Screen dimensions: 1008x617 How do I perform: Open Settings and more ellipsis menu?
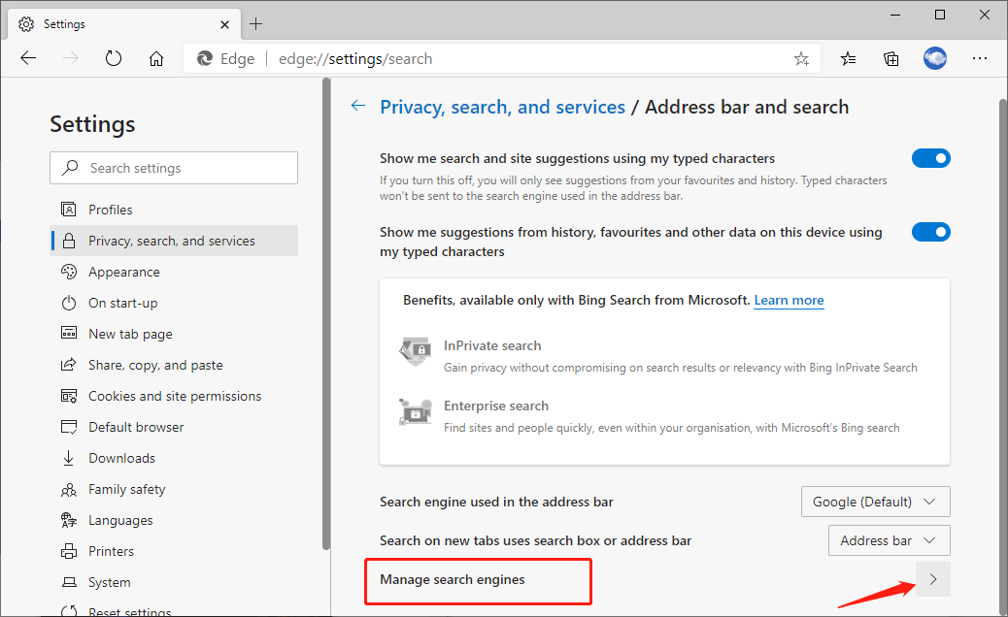coord(979,58)
